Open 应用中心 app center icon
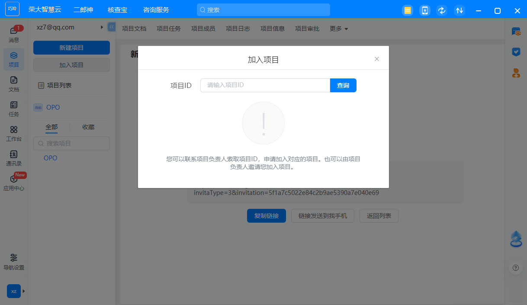The height and width of the screenshot is (305, 527). (14, 182)
